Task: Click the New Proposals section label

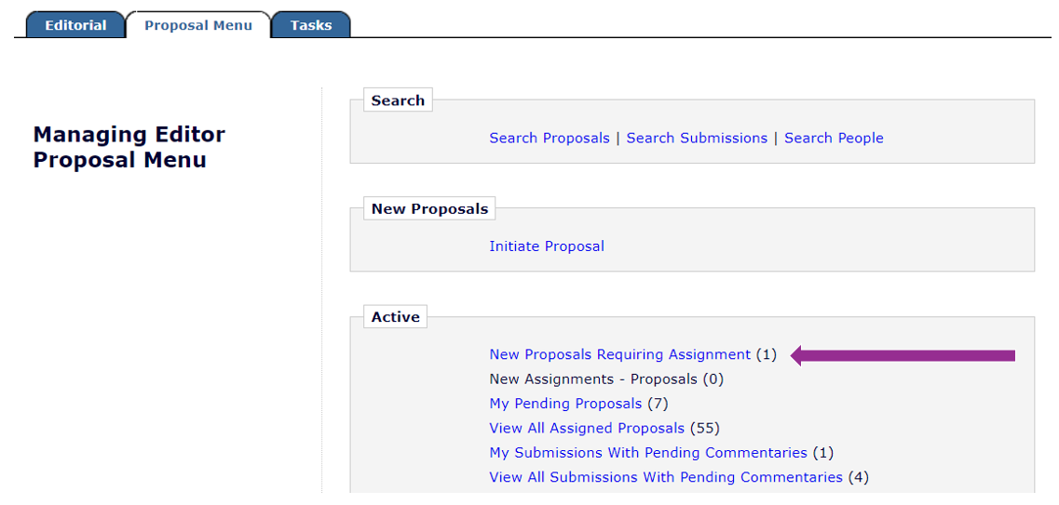Action: point(429,209)
